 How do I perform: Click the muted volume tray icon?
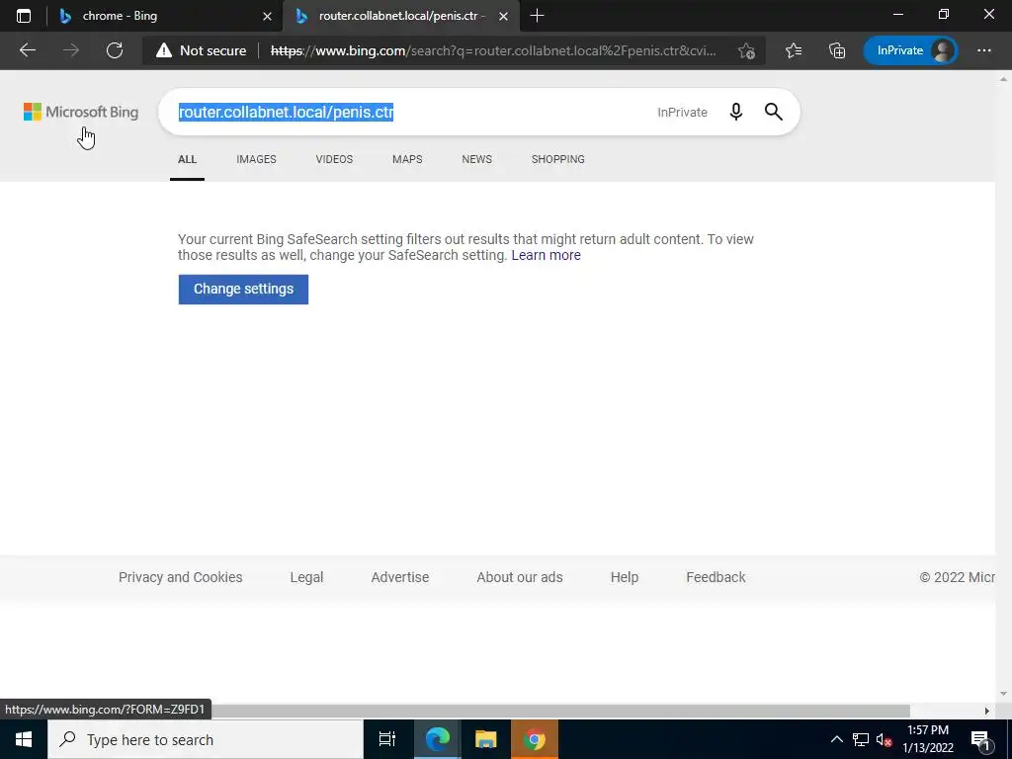(x=885, y=739)
